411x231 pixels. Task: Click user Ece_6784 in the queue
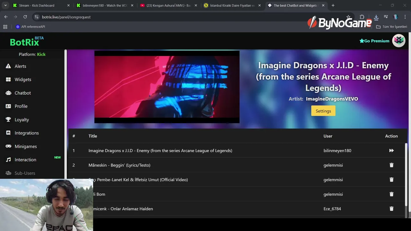pos(332,209)
